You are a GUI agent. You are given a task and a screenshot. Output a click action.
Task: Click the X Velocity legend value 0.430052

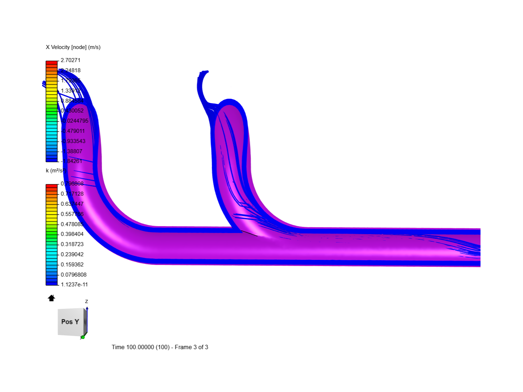72,111
